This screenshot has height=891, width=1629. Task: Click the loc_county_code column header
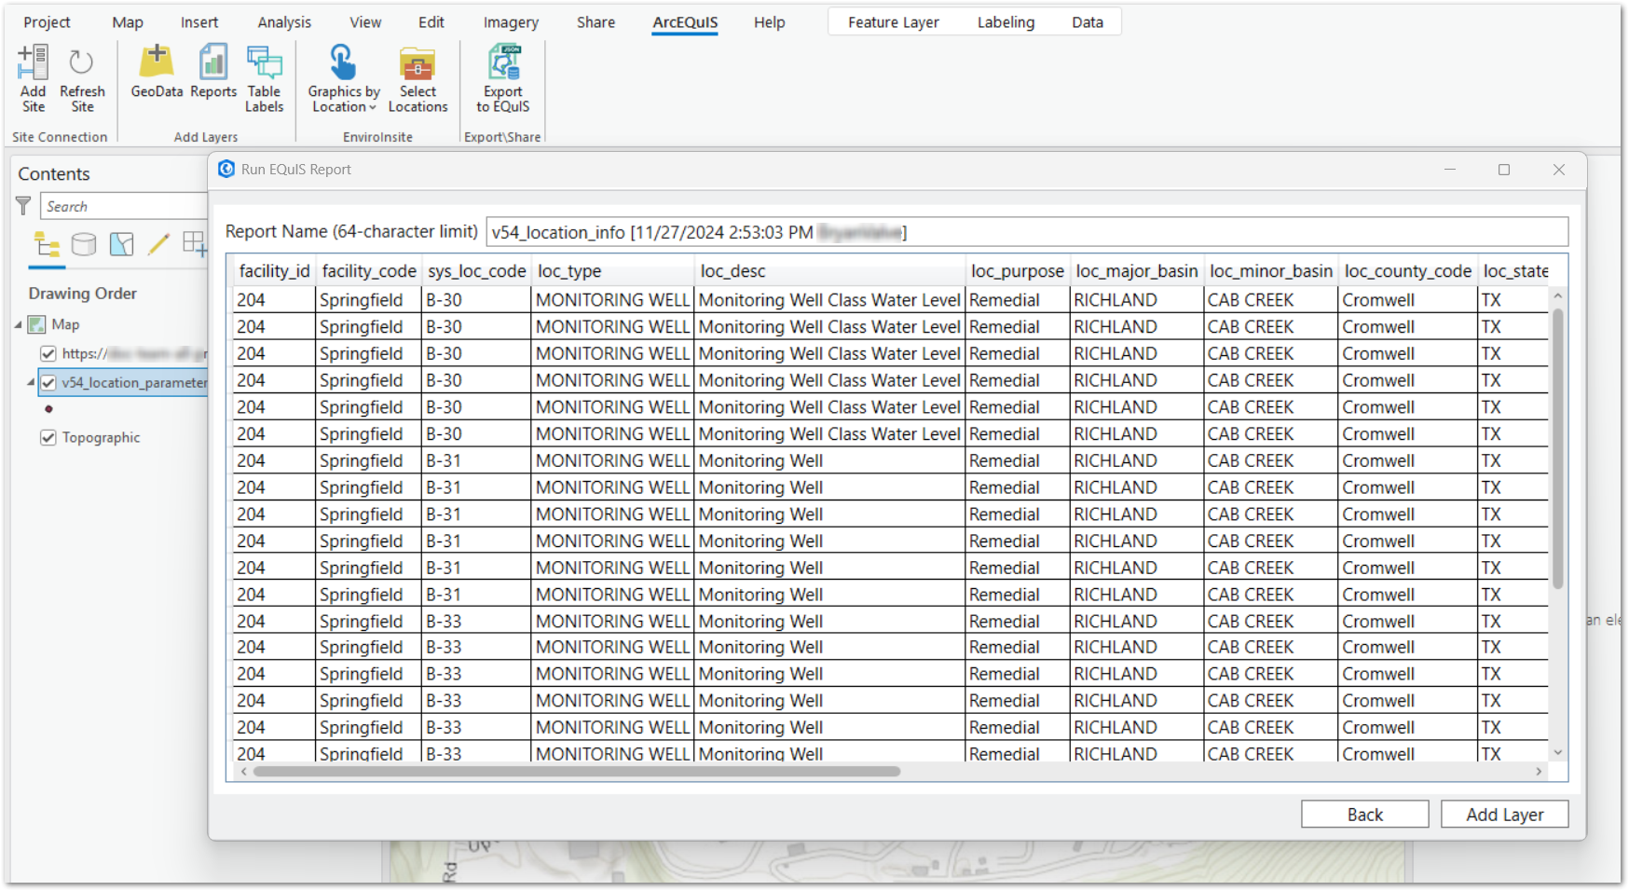pos(1408,271)
